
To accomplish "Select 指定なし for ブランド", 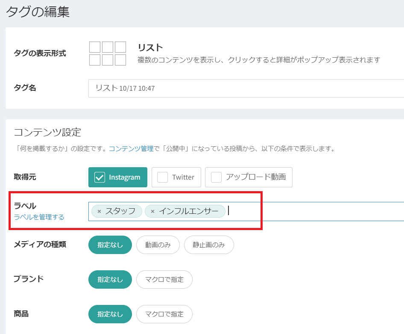I will [110, 279].
